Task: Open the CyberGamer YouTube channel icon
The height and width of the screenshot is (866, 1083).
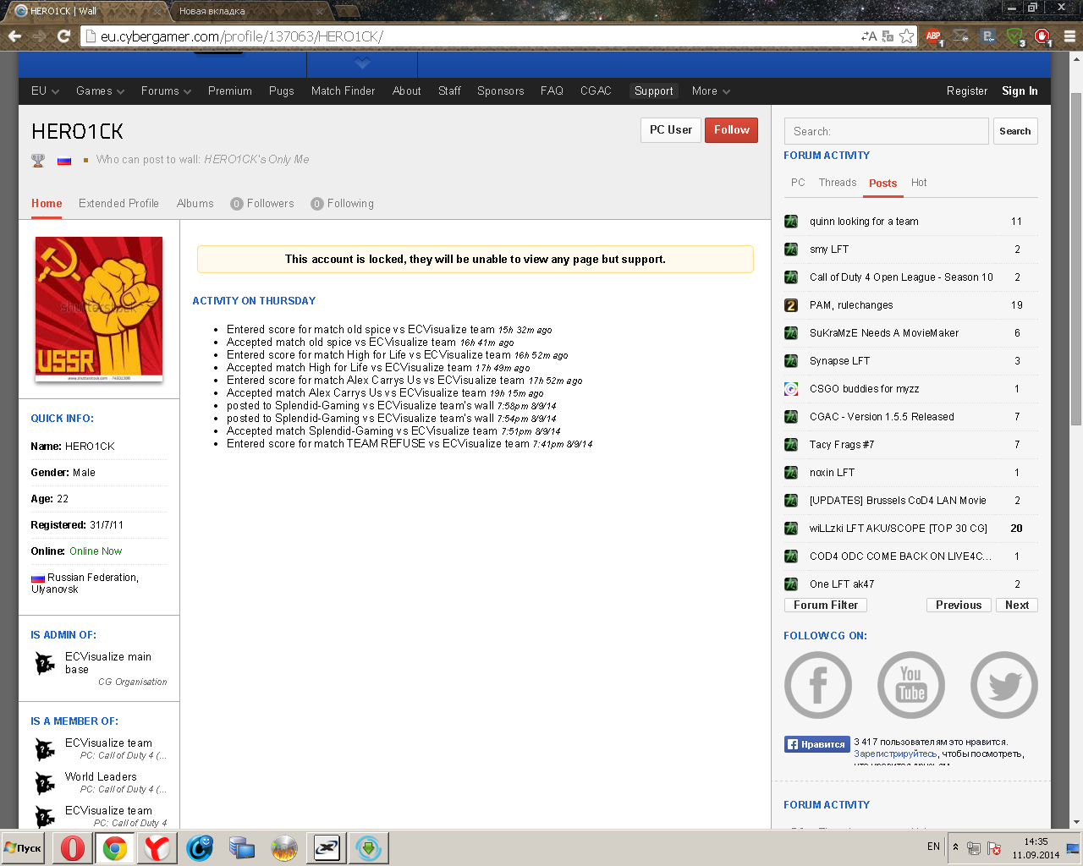Action: pos(911,685)
